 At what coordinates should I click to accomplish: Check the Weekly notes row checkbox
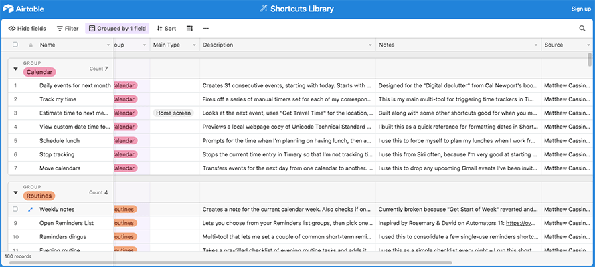[15, 209]
